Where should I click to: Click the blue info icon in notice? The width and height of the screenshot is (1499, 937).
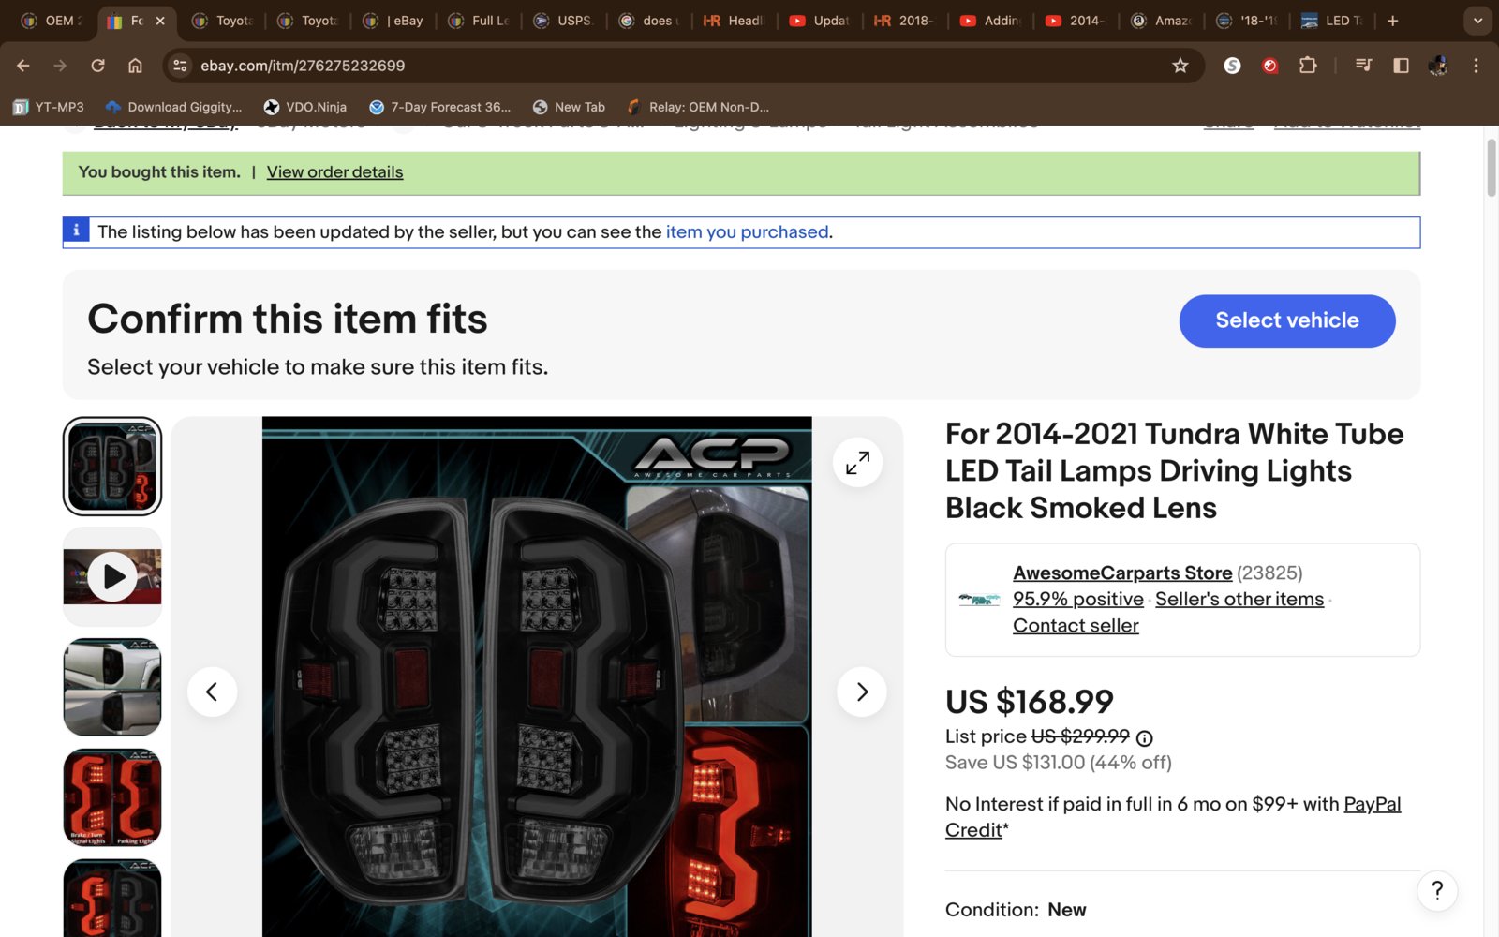click(x=76, y=230)
